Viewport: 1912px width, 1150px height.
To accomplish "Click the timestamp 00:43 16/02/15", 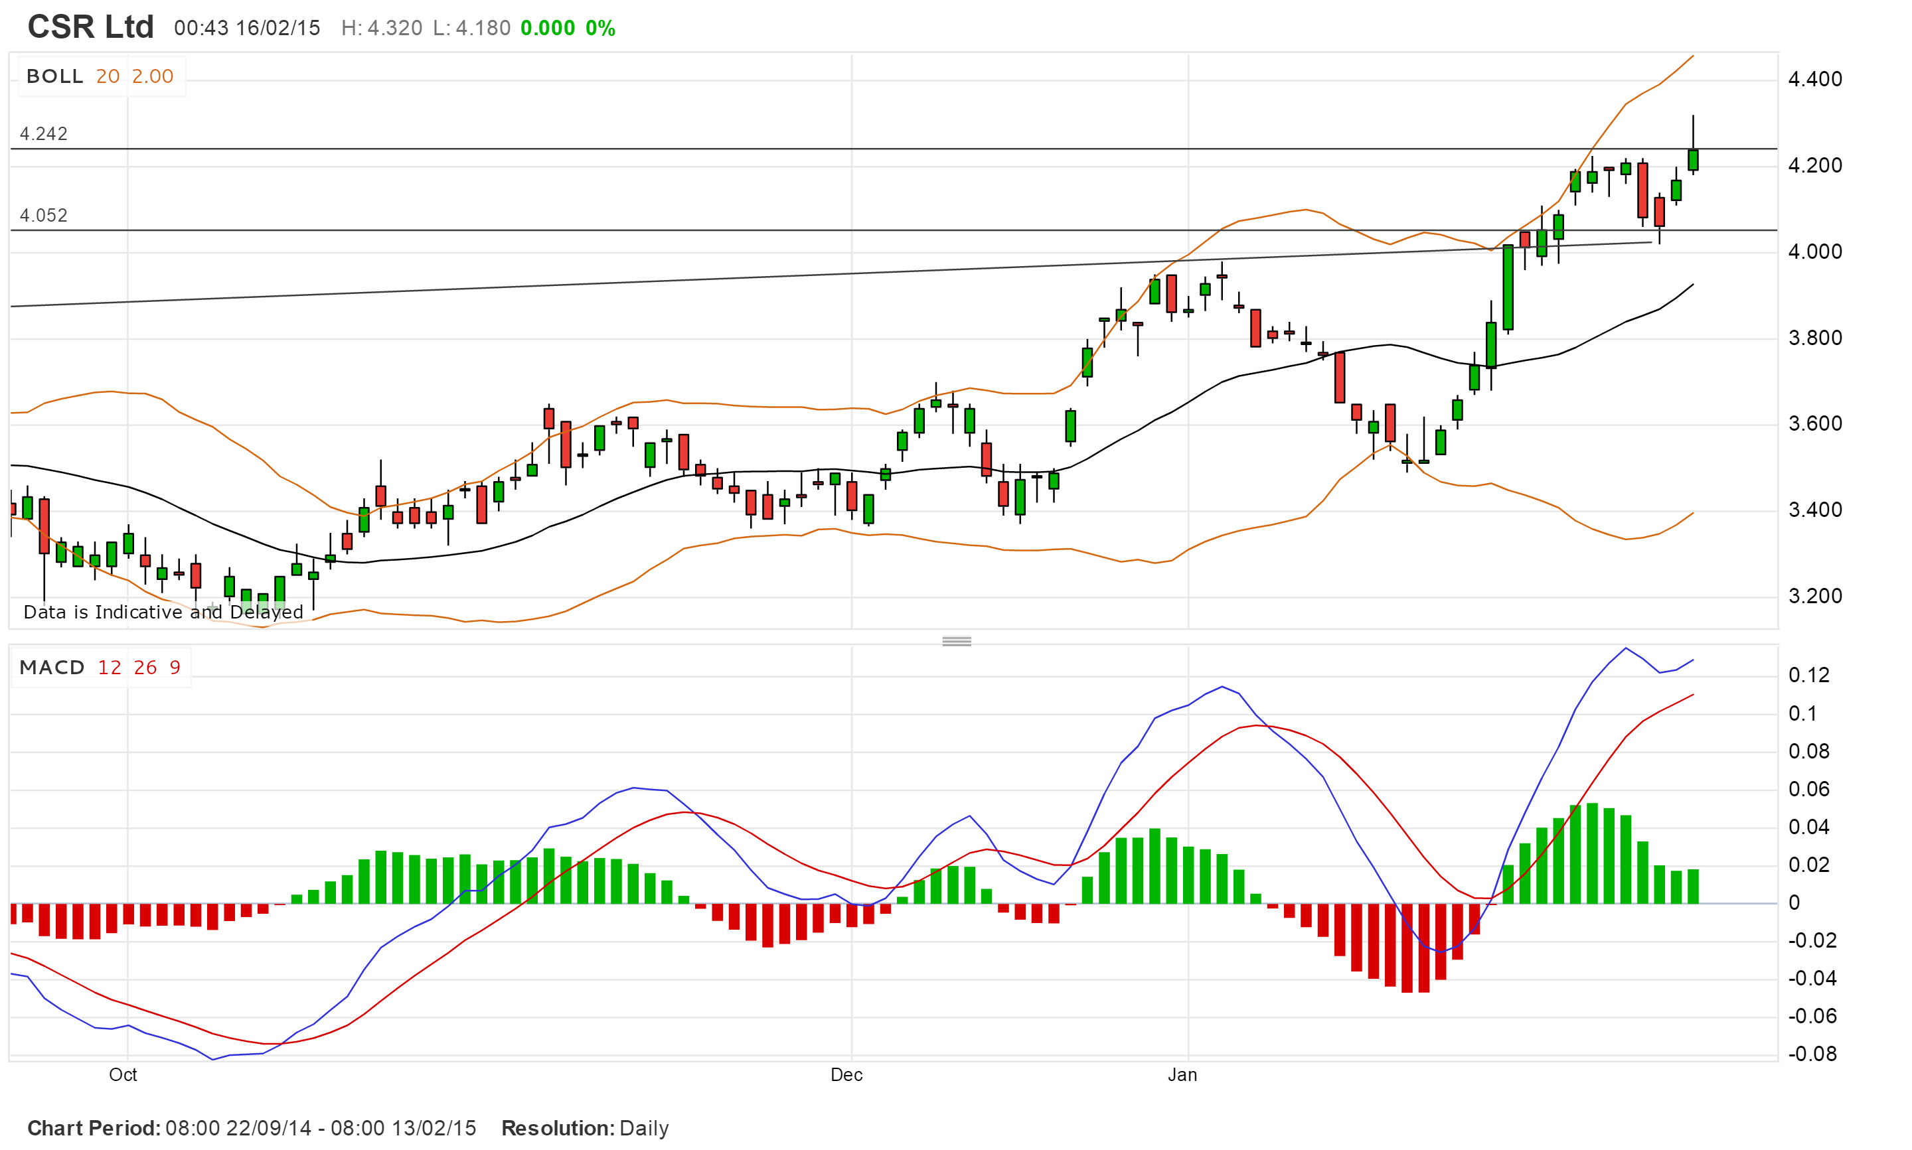I will pos(246,28).
